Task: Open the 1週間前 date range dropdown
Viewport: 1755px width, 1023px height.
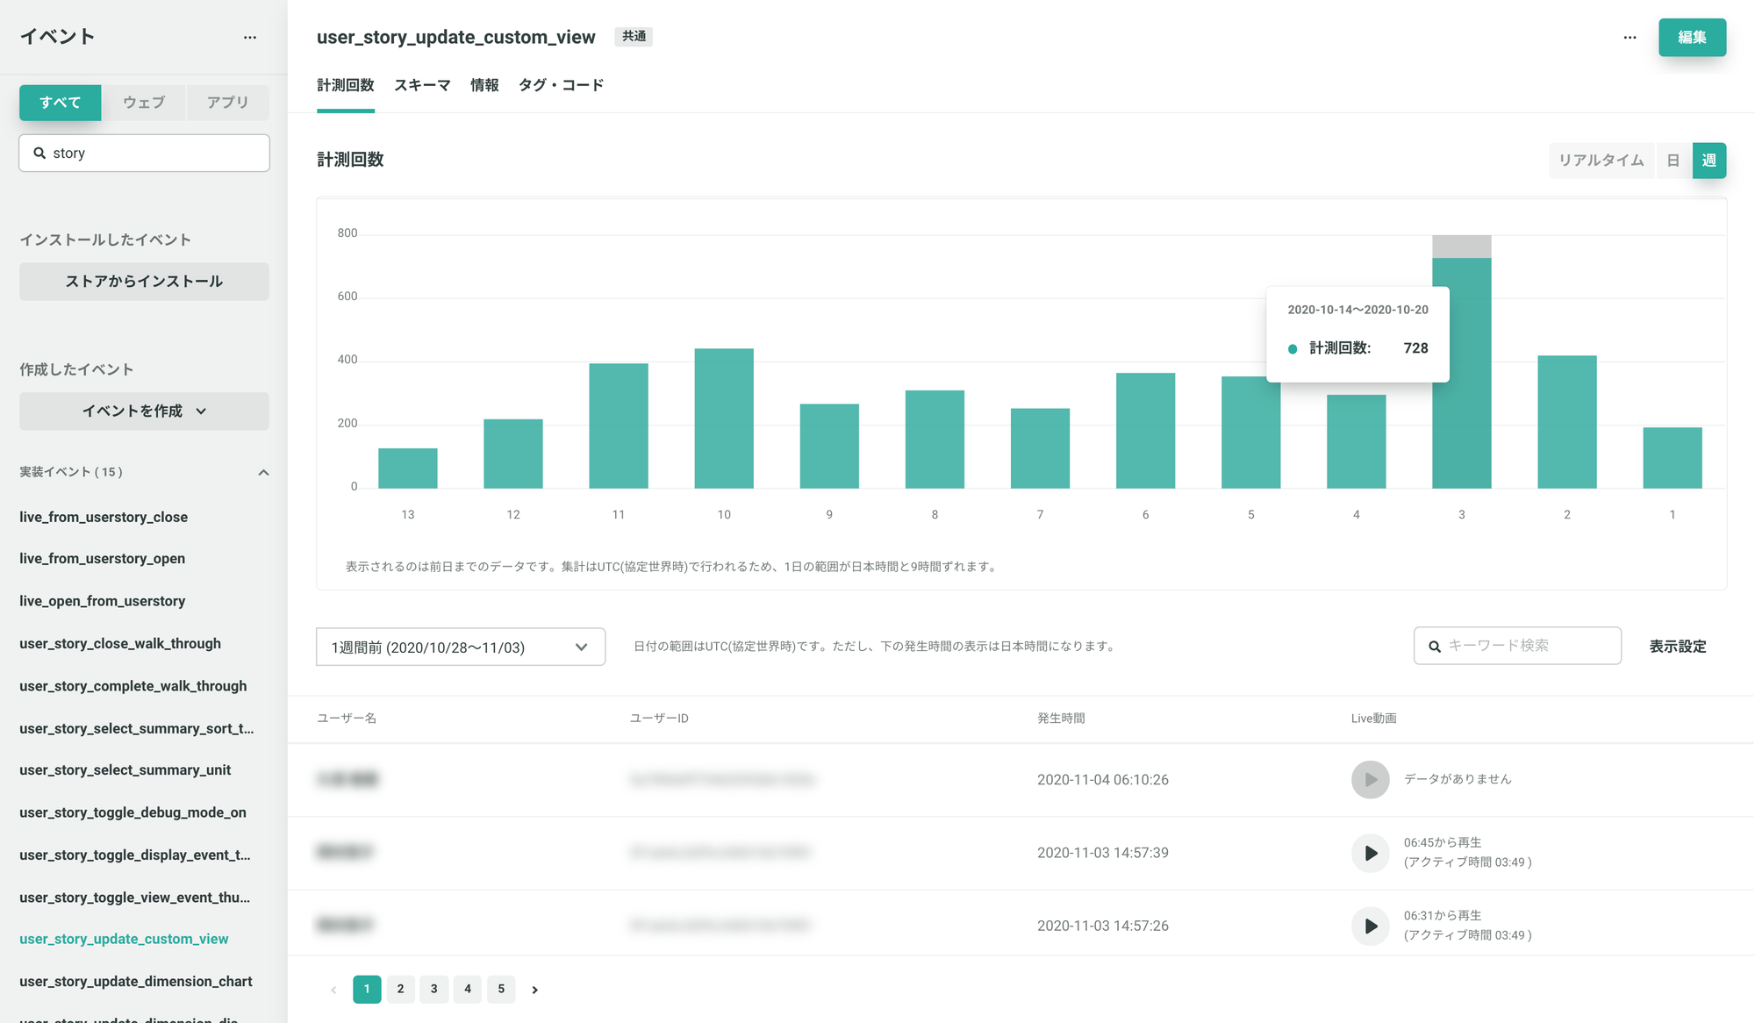Action: point(460,647)
